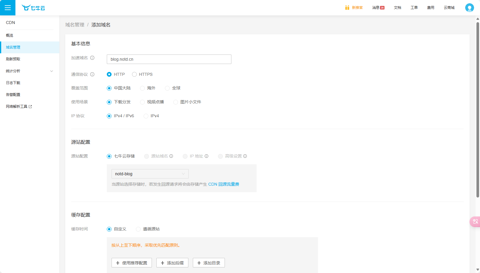Open 告警配置 in sidebar
This screenshot has height=273, width=480.
click(30, 95)
